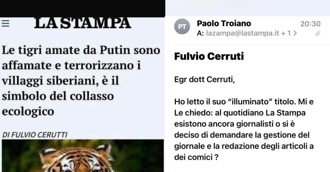Tap the +1 additional recipients label
This screenshot has width=330, height=172.
pyautogui.click(x=286, y=33)
